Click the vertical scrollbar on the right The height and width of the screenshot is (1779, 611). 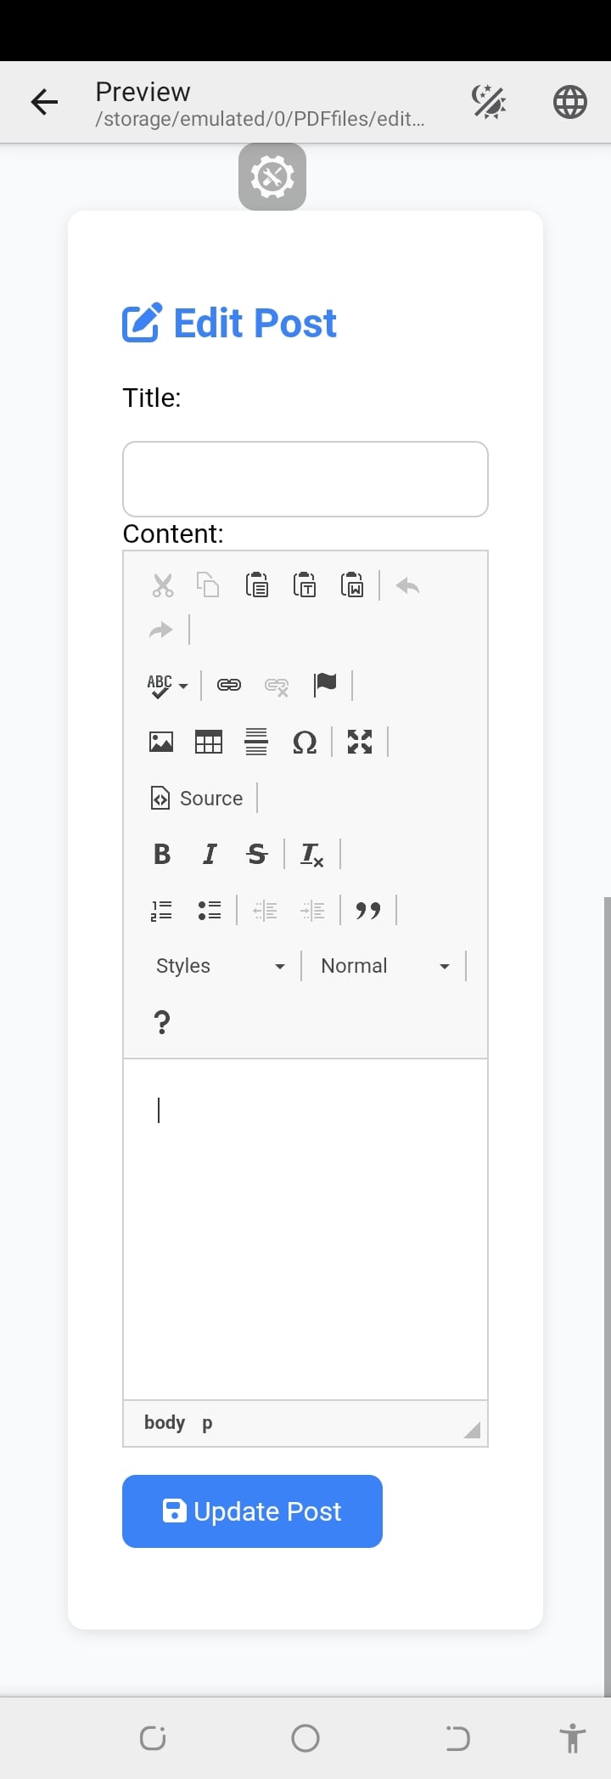click(607, 1274)
